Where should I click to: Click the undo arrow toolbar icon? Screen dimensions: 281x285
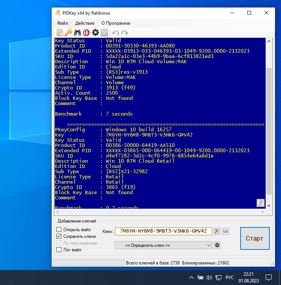pos(116,33)
